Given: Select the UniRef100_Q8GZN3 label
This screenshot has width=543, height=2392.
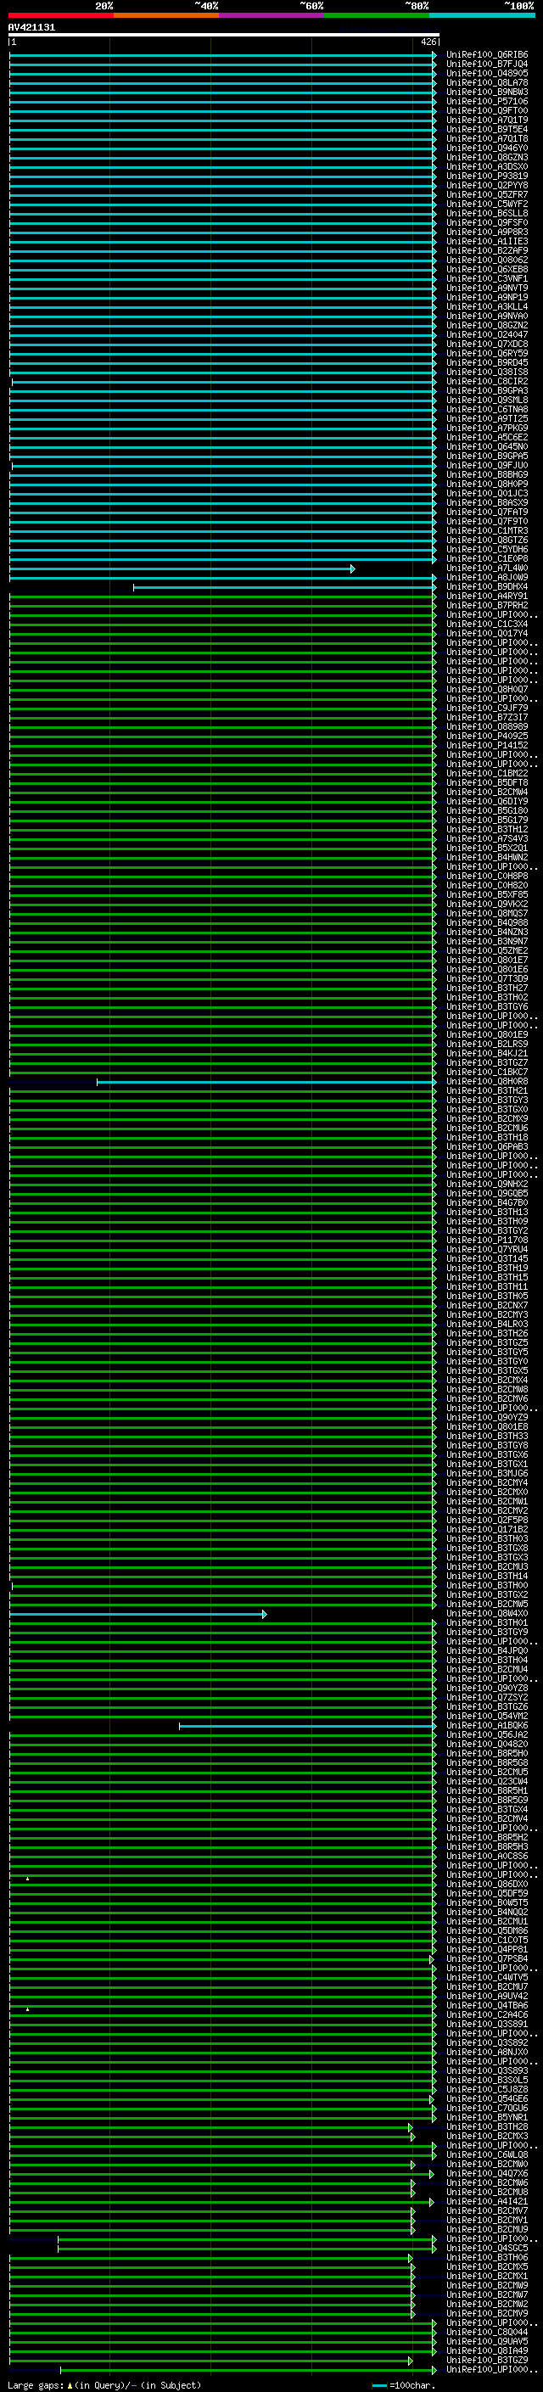Looking at the screenshot, I should coord(486,157).
